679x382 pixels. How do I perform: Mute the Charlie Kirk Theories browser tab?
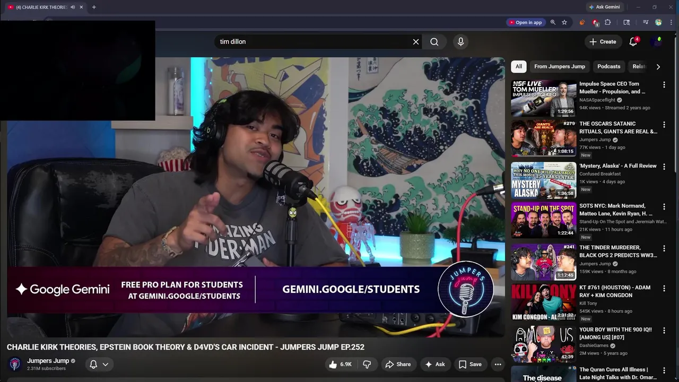73,7
